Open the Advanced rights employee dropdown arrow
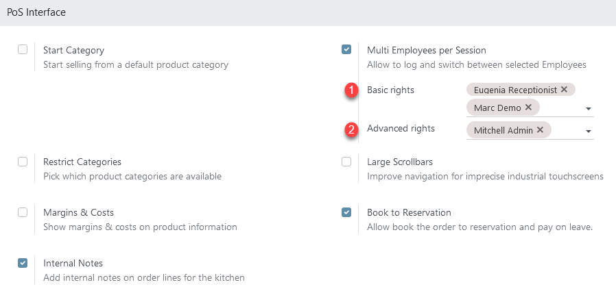616x289 pixels. pos(588,131)
